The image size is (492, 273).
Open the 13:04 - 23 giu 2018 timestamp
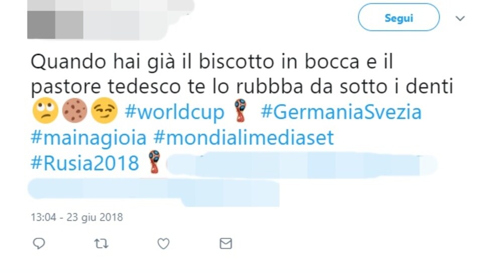tap(77, 217)
